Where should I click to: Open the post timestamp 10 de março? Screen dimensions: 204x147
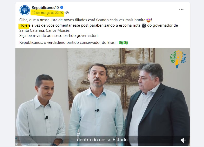47,13
